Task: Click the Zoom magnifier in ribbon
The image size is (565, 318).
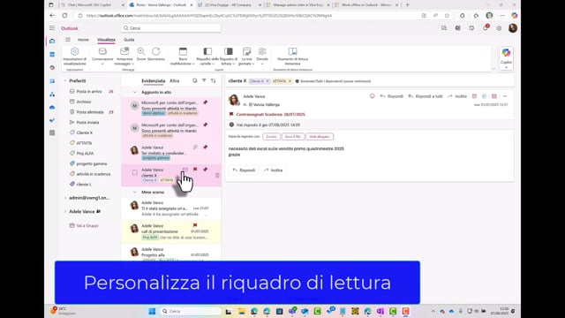Action: point(141,54)
